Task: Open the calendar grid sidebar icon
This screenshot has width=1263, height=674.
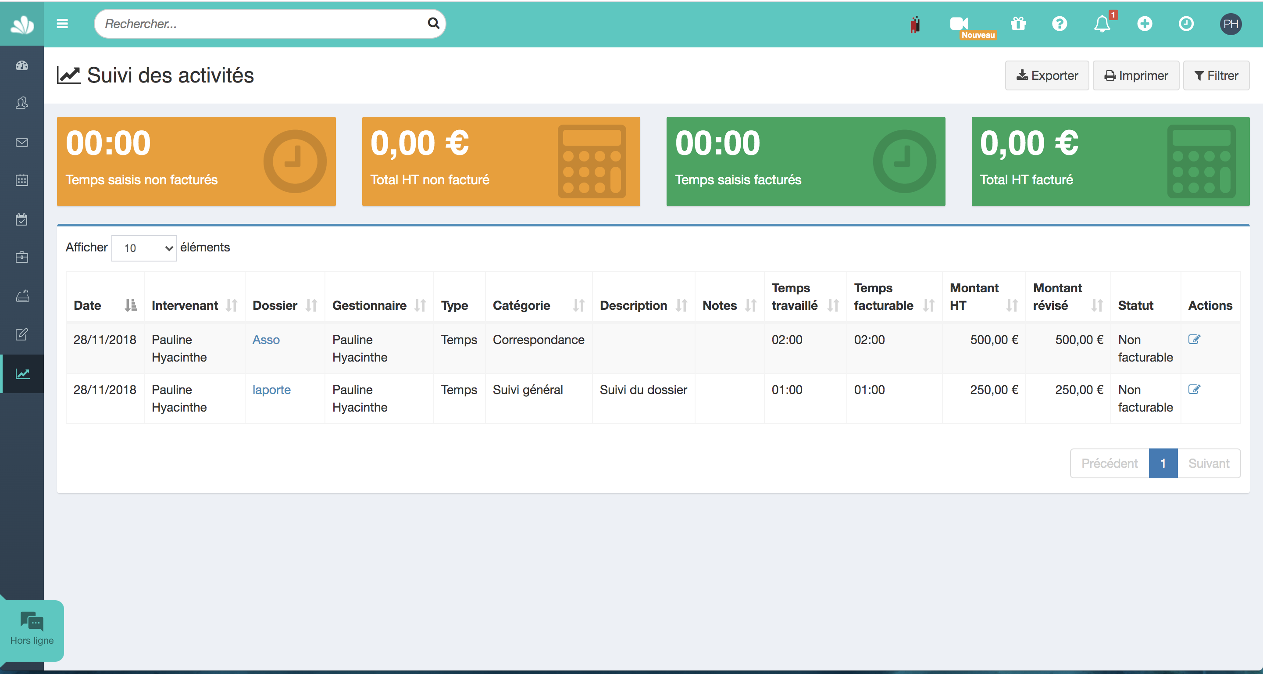Action: (x=22, y=180)
